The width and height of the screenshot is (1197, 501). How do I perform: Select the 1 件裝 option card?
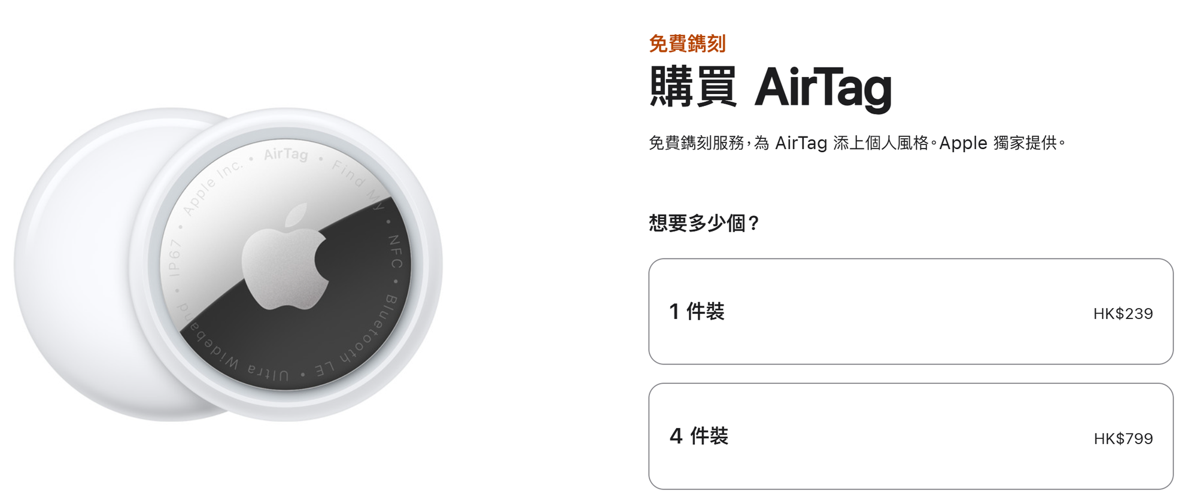point(910,311)
